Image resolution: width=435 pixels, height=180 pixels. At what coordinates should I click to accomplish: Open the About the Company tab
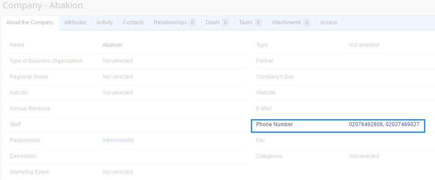tap(30, 22)
